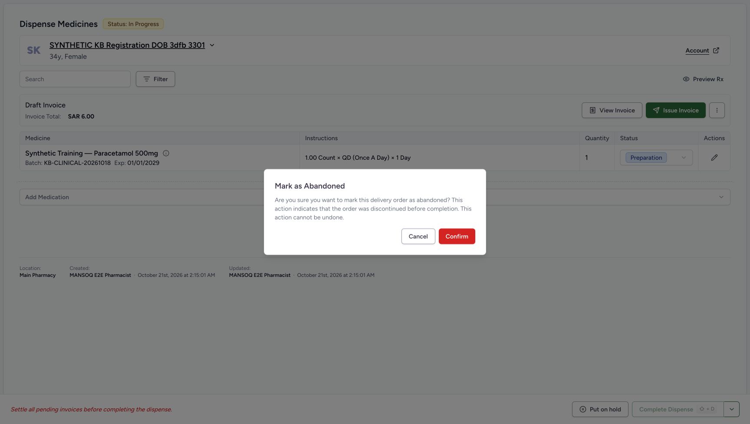Click the Complete Dispense button
The image size is (750, 424).
(678, 409)
